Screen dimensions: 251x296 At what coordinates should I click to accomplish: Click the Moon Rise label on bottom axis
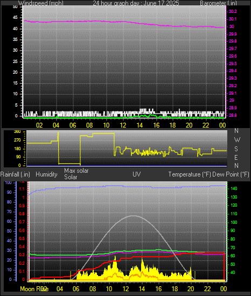click(x=34, y=289)
